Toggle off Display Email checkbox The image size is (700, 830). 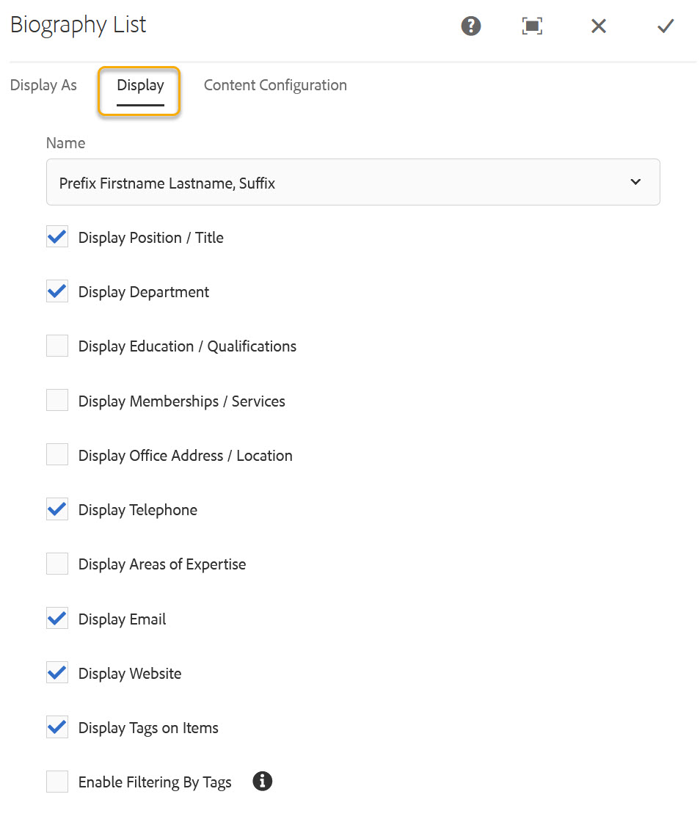57,619
